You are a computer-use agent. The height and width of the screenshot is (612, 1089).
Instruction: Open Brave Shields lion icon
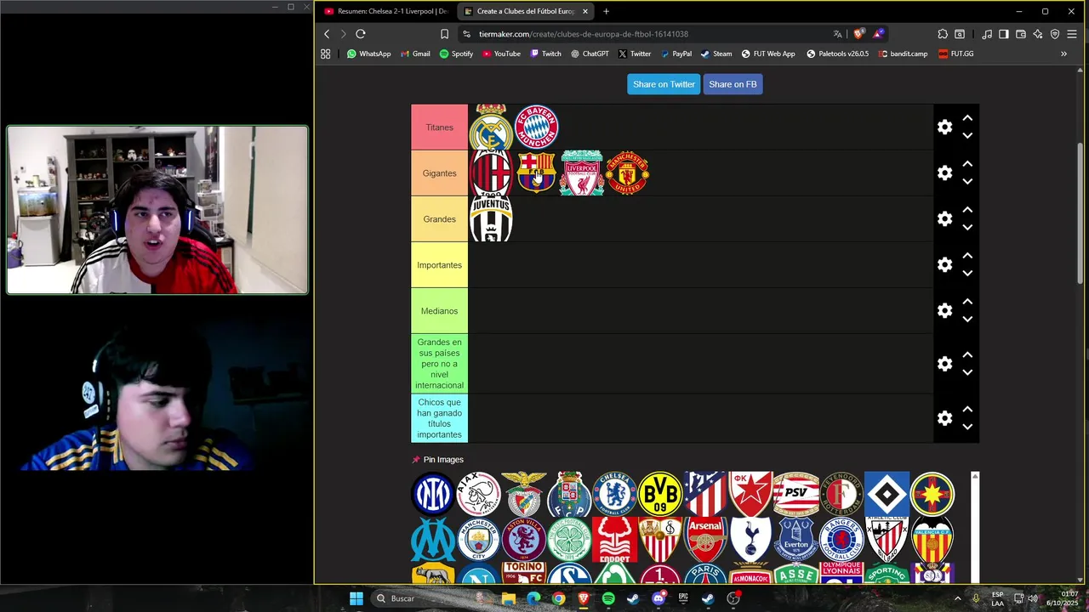pos(858,34)
